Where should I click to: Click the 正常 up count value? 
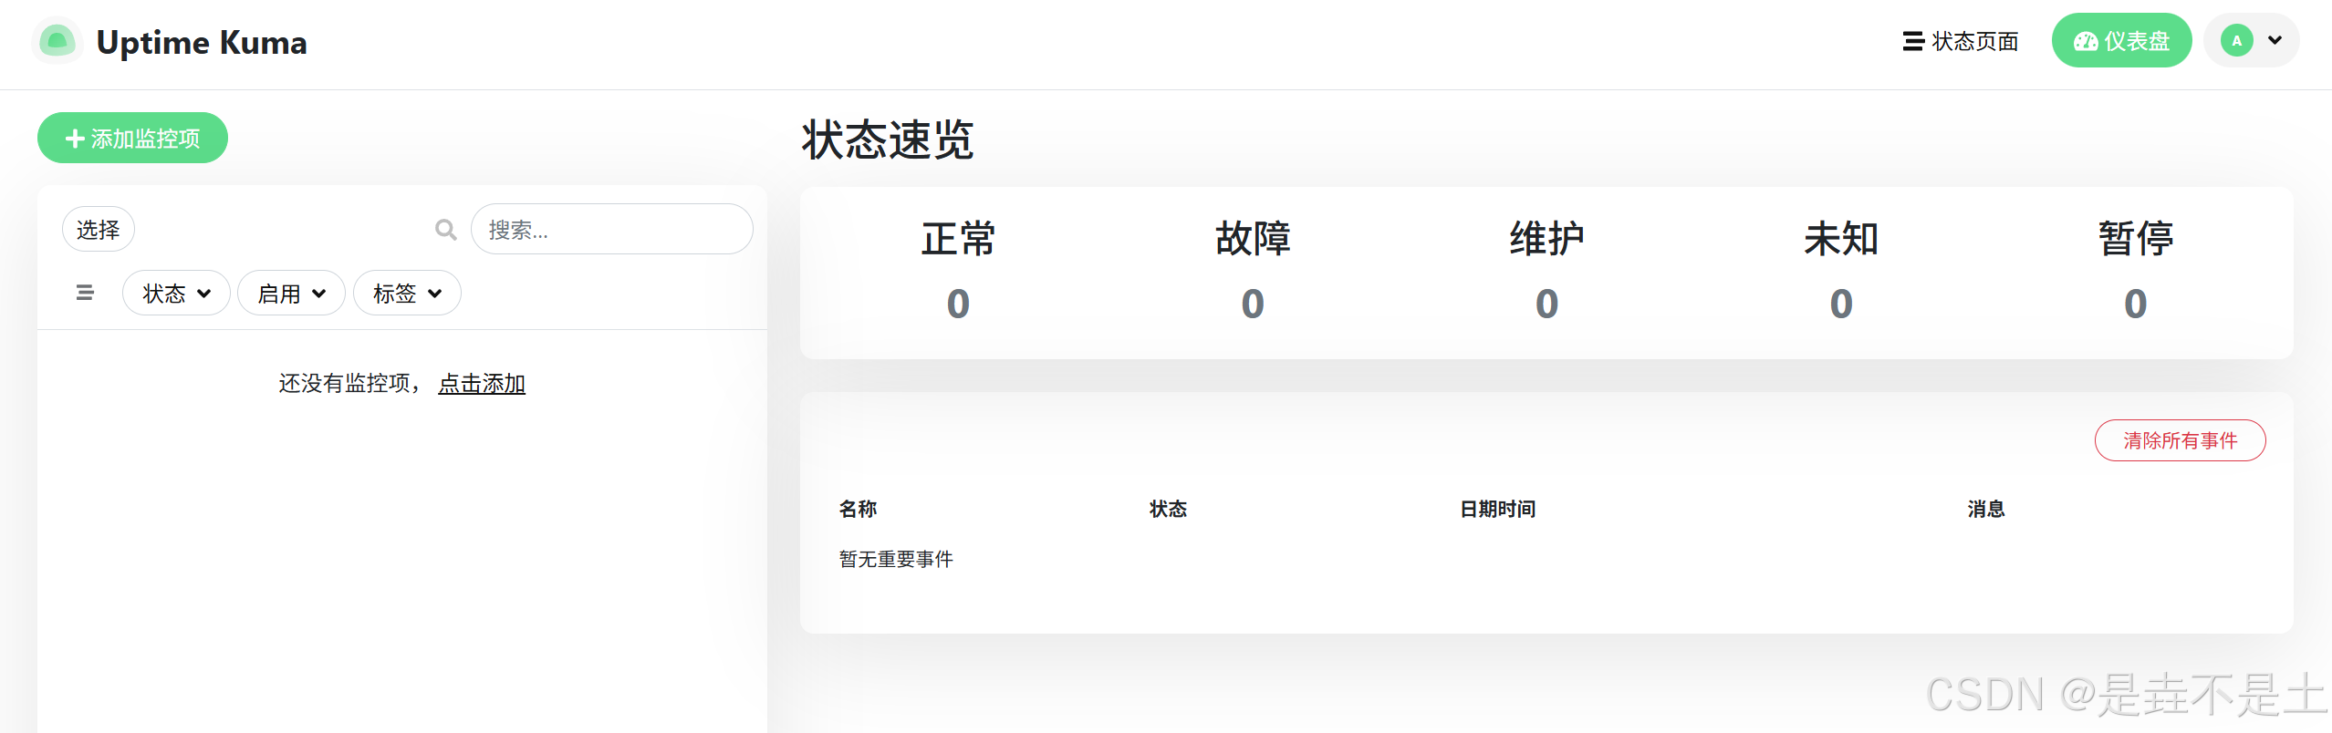[958, 304]
